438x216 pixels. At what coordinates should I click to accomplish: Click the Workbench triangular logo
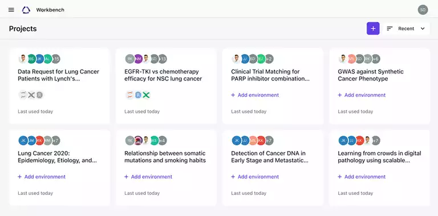(x=26, y=10)
